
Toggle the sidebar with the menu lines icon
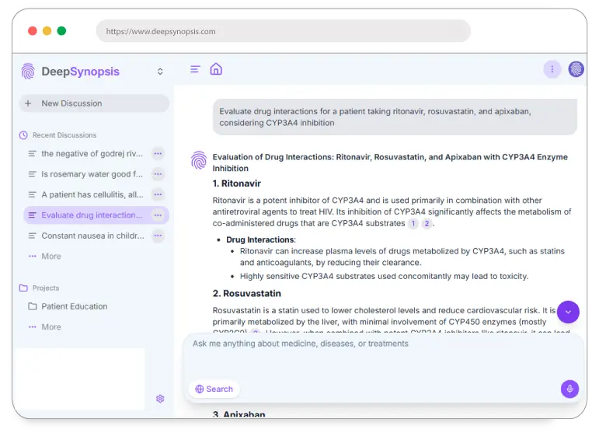[x=195, y=69]
